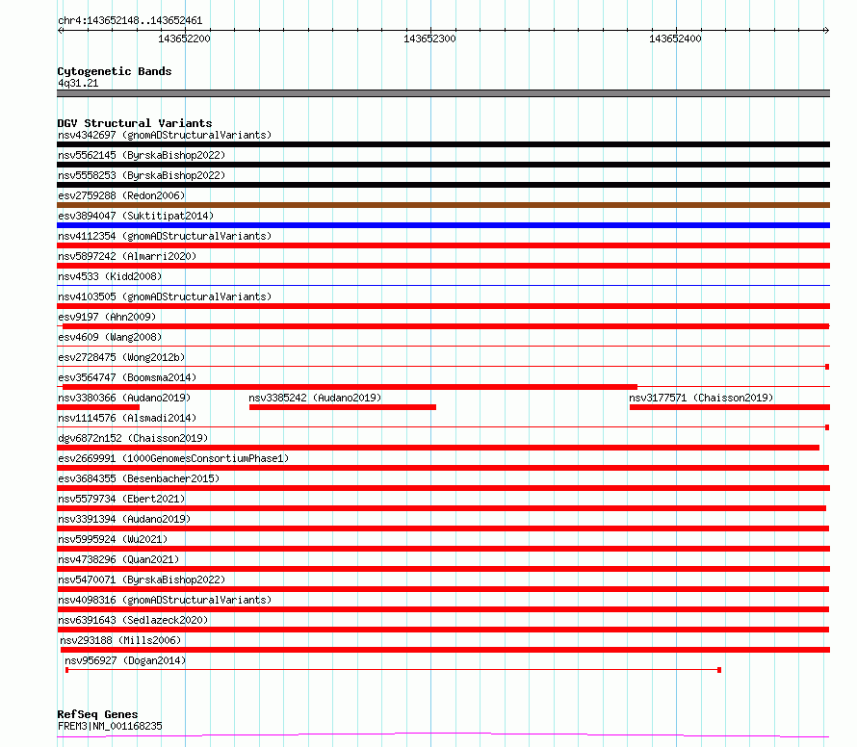Click the gray 4q31.21 cytoband bar

(x=443, y=93)
